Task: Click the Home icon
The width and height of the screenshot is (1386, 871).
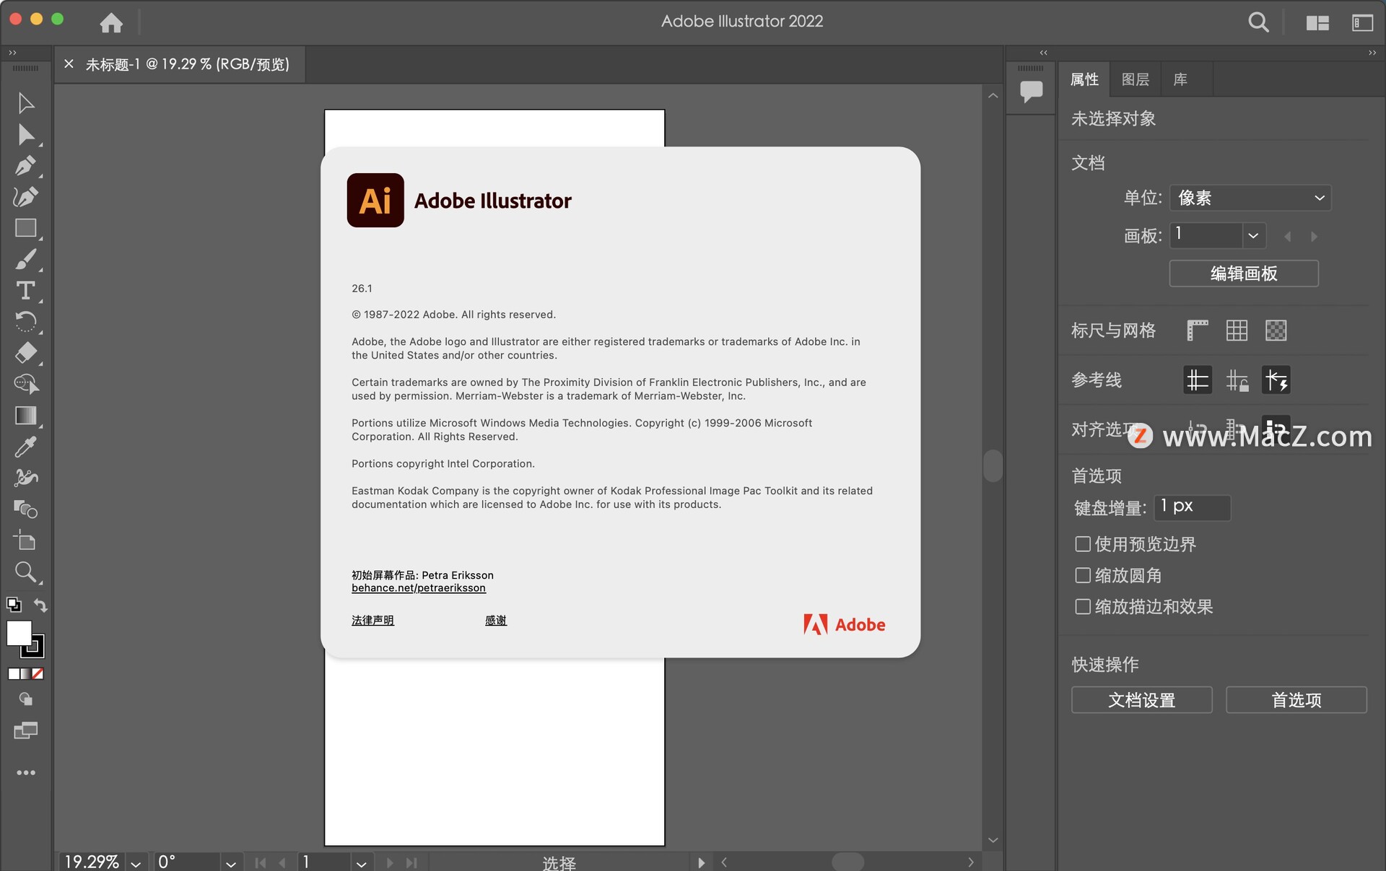Action: click(111, 22)
